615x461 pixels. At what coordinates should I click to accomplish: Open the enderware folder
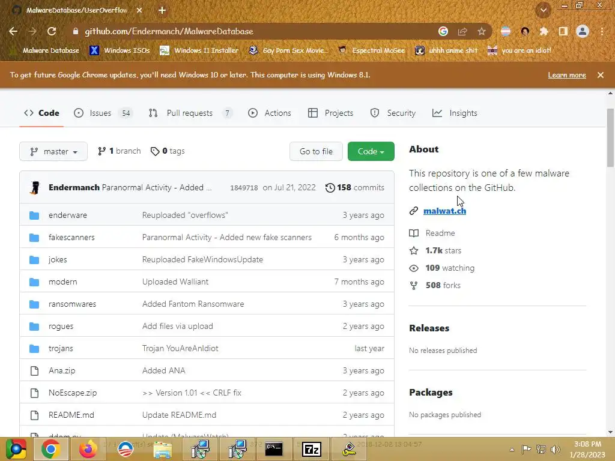coord(68,215)
